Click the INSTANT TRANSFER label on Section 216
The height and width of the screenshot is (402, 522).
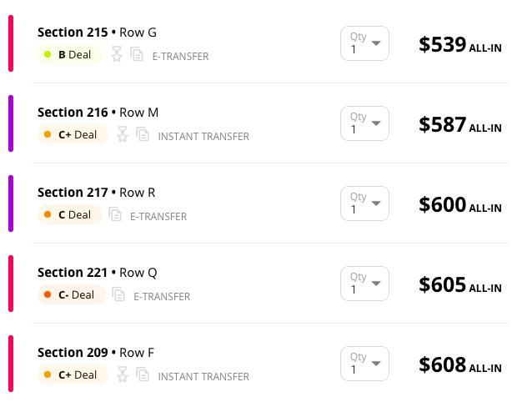click(203, 136)
